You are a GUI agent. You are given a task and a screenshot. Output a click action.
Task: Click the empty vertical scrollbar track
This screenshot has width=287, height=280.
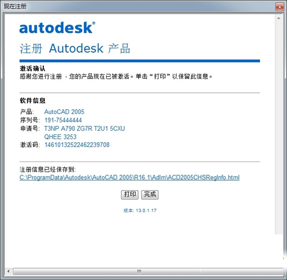279,128
